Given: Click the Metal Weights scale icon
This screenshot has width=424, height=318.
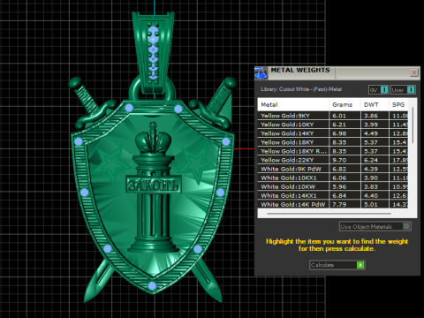Looking at the screenshot, I should (261, 73).
